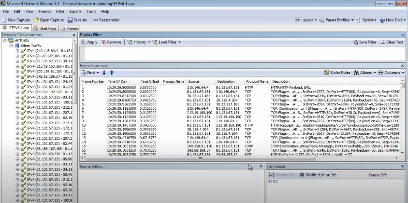Screen dimensions: 408x203
Task: Open the File menu
Action: tap(6, 12)
